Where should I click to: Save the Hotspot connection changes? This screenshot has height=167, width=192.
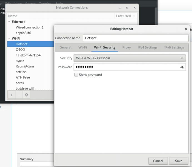click(179, 161)
